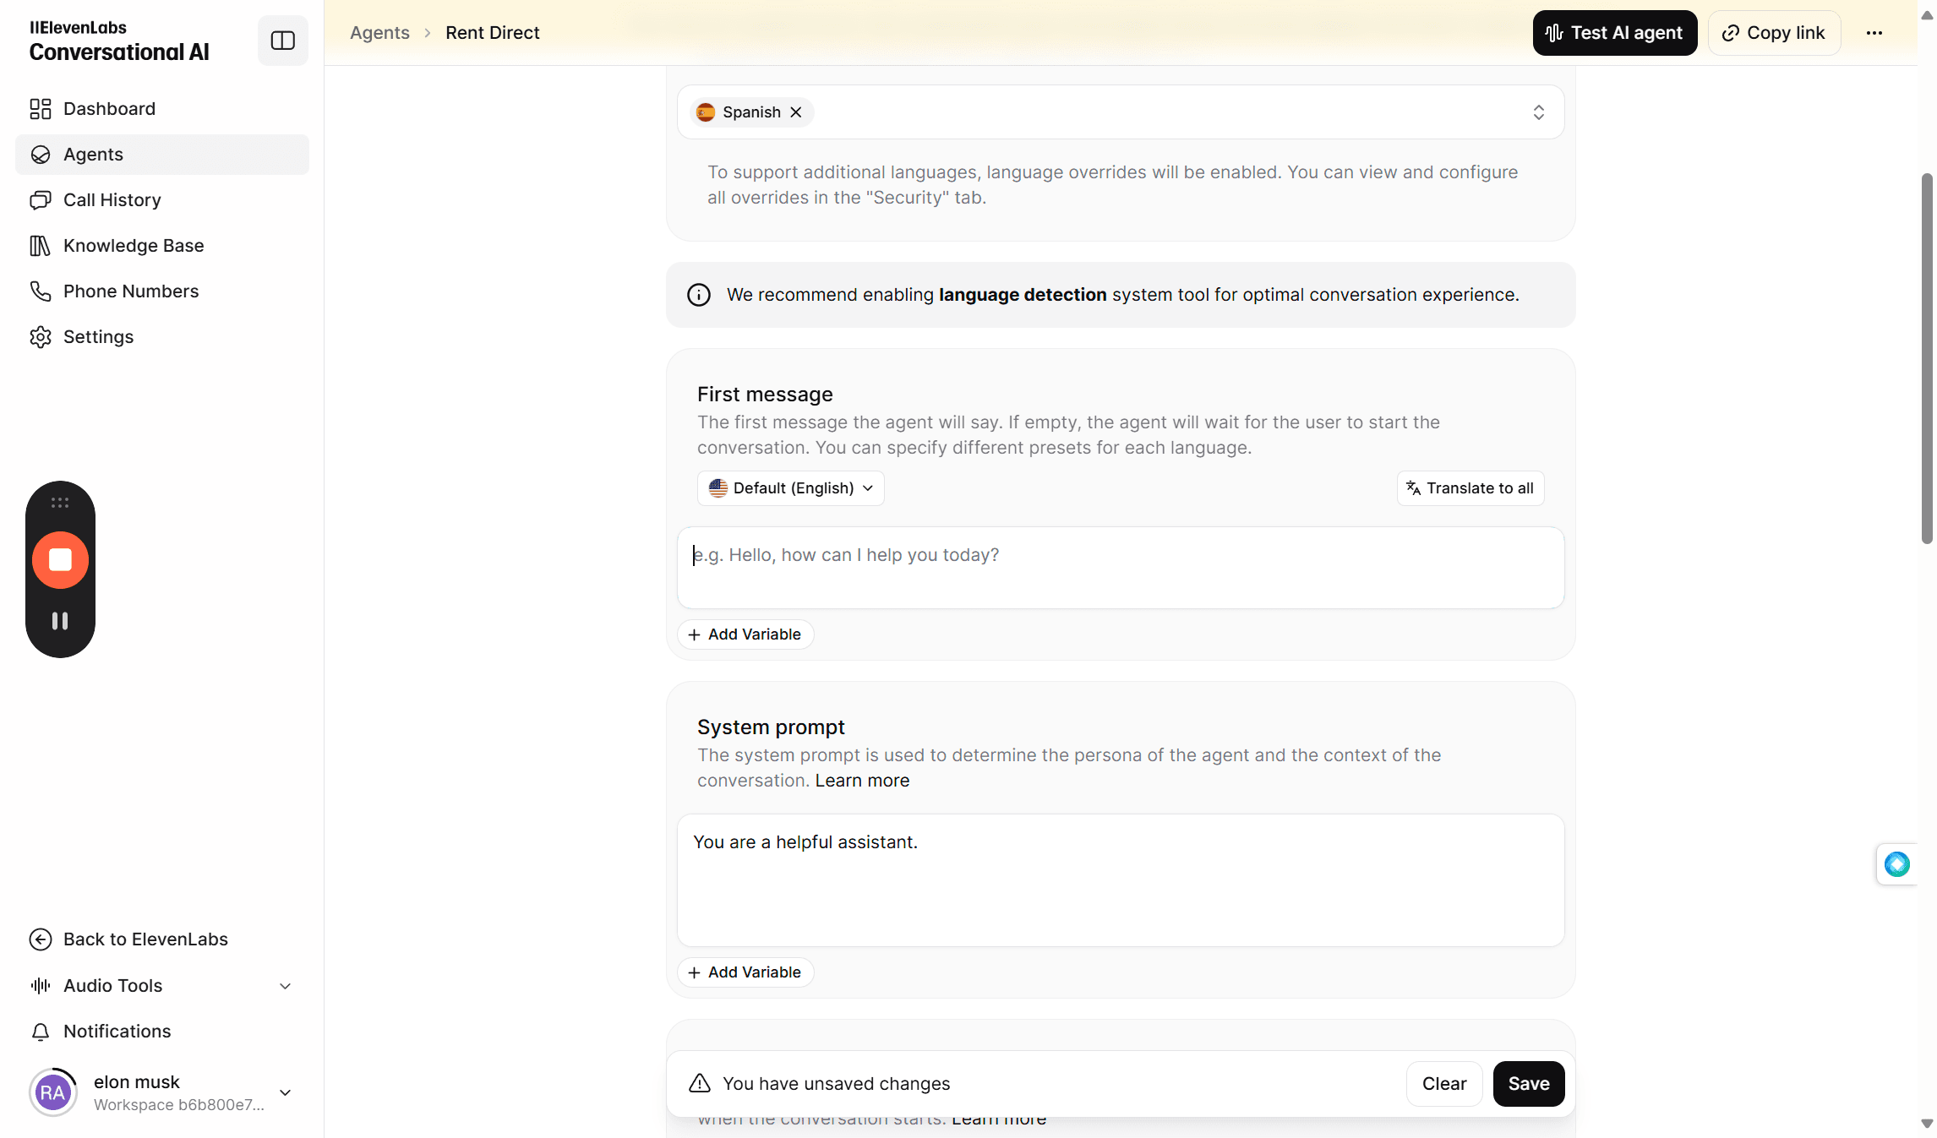Save the unsaved changes
The width and height of the screenshot is (1937, 1138).
tap(1529, 1084)
